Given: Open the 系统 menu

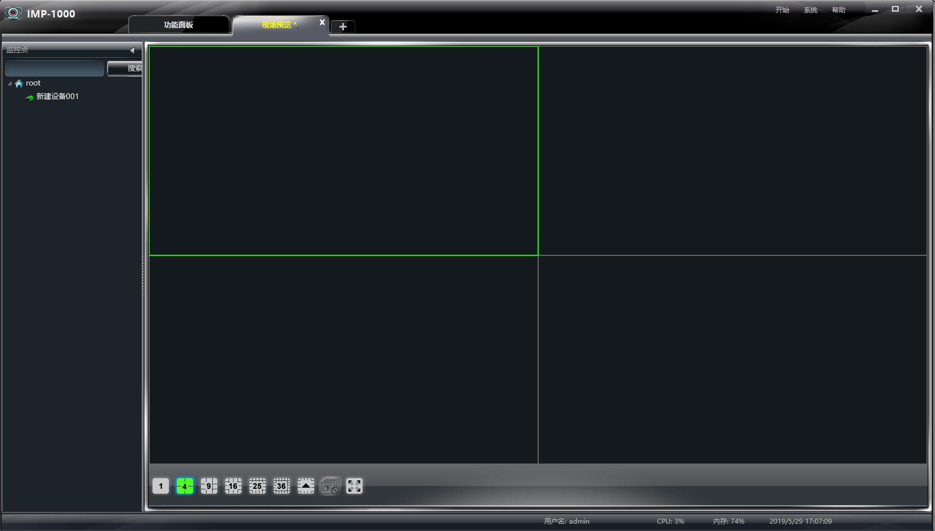Looking at the screenshot, I should (810, 10).
